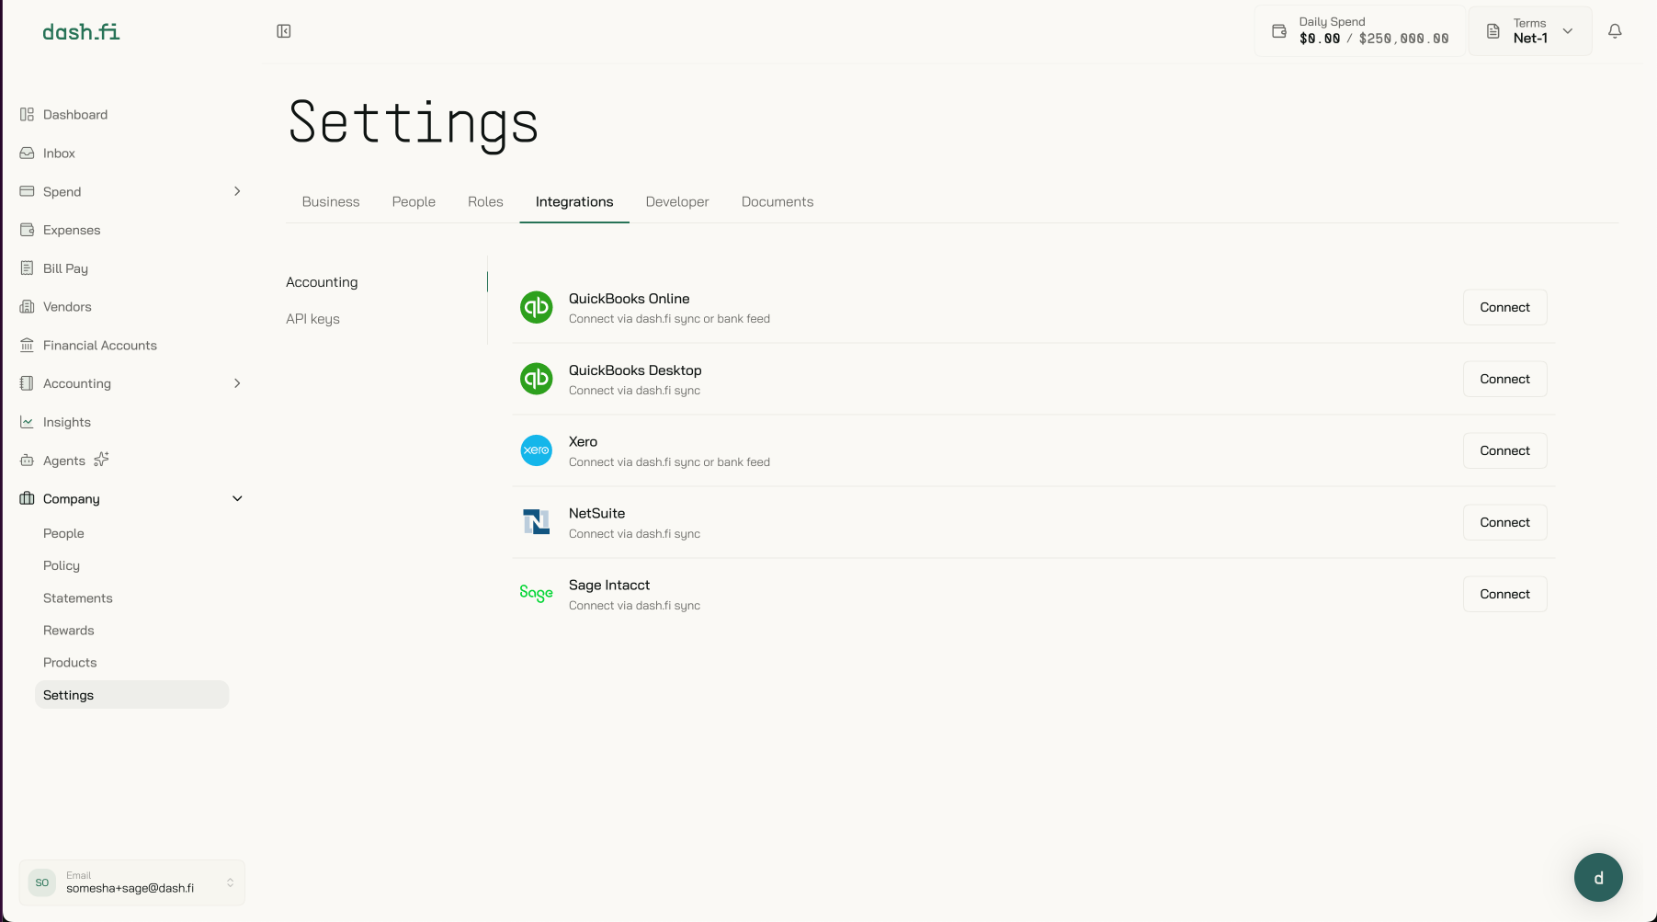
Task: Collapse the sidebar panel icon
Action: click(284, 31)
